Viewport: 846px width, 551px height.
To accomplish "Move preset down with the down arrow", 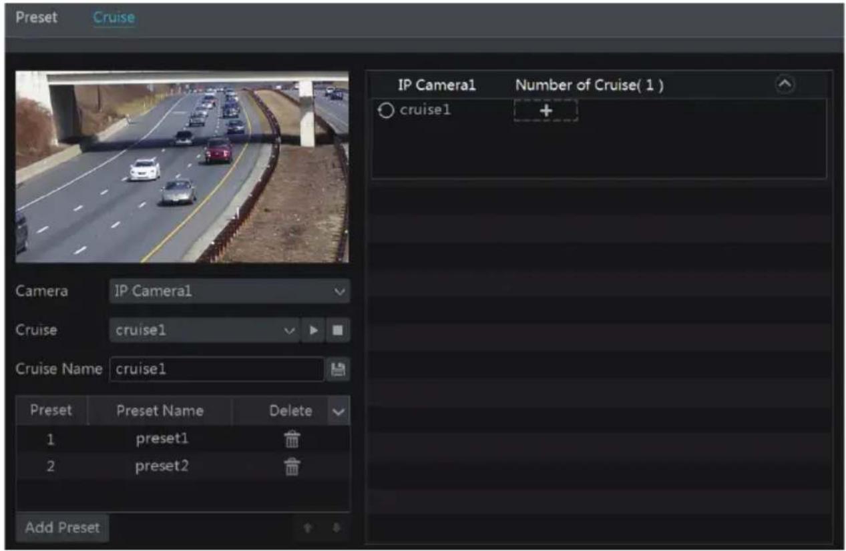I will pos(337,528).
